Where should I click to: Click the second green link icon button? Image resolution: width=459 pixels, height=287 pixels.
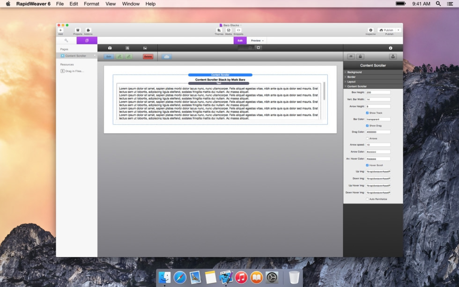(x=129, y=57)
